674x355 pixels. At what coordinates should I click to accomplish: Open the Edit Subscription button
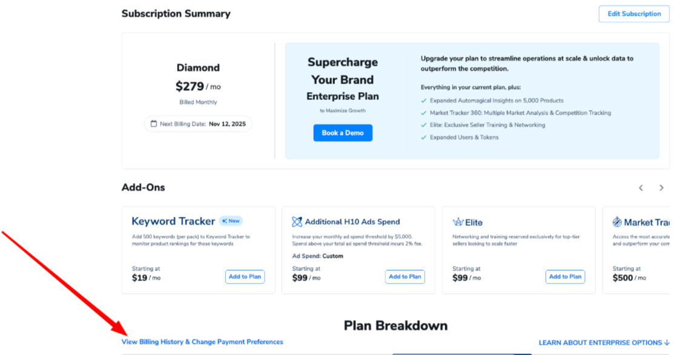click(x=634, y=14)
